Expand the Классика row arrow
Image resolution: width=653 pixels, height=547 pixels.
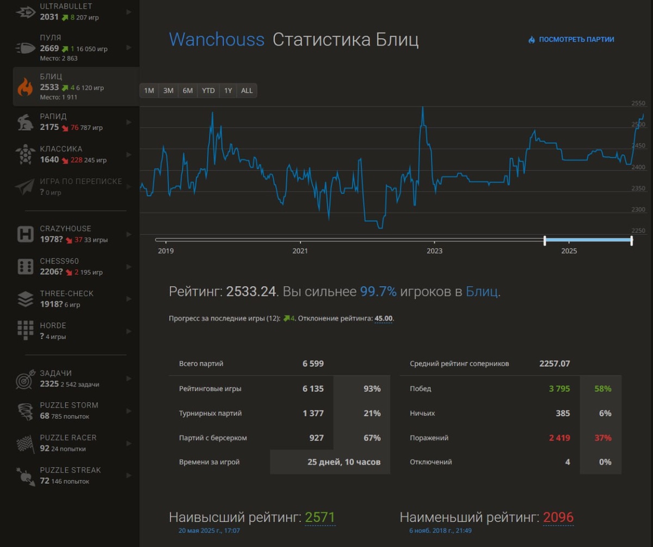coord(129,154)
